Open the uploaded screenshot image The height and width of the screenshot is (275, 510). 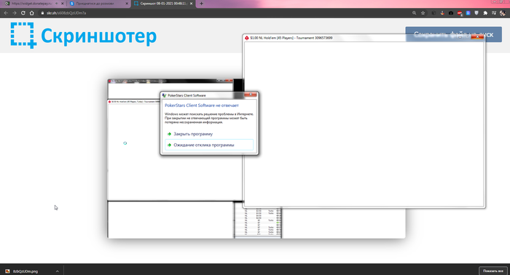tap(256, 159)
